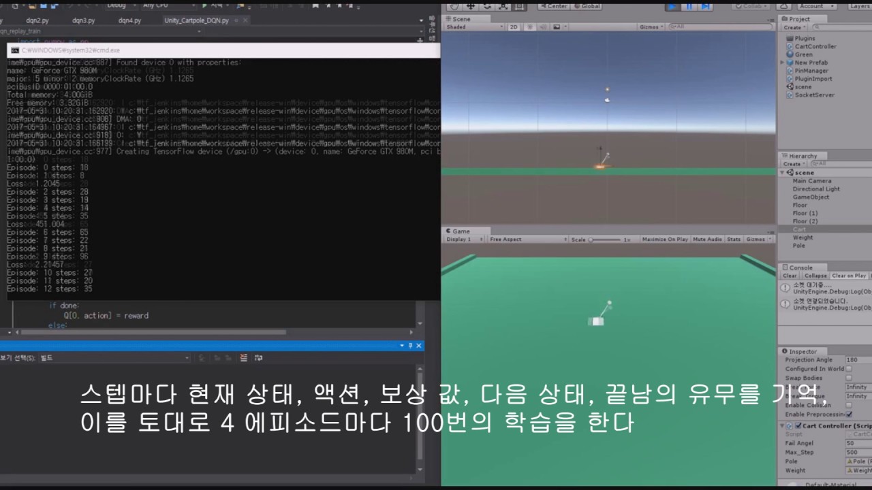Toggle Configured In World checkbox
This screenshot has width=872, height=490.
point(849,369)
